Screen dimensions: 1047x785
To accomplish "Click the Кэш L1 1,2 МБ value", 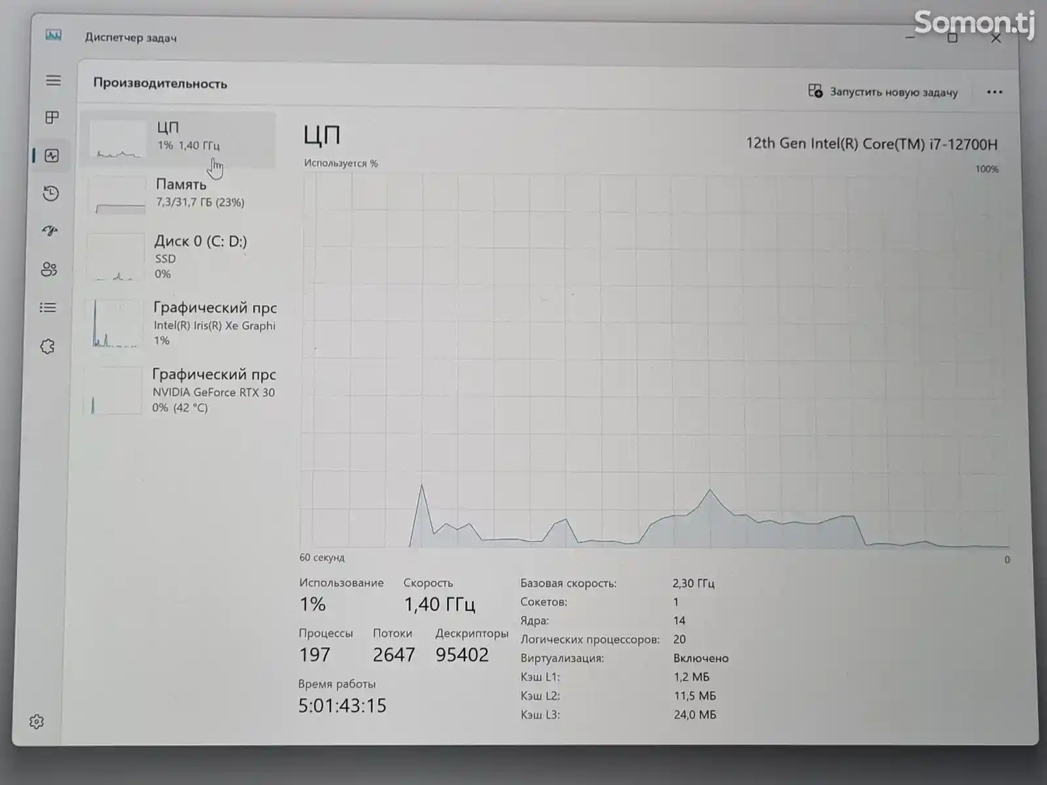I will tap(692, 677).
